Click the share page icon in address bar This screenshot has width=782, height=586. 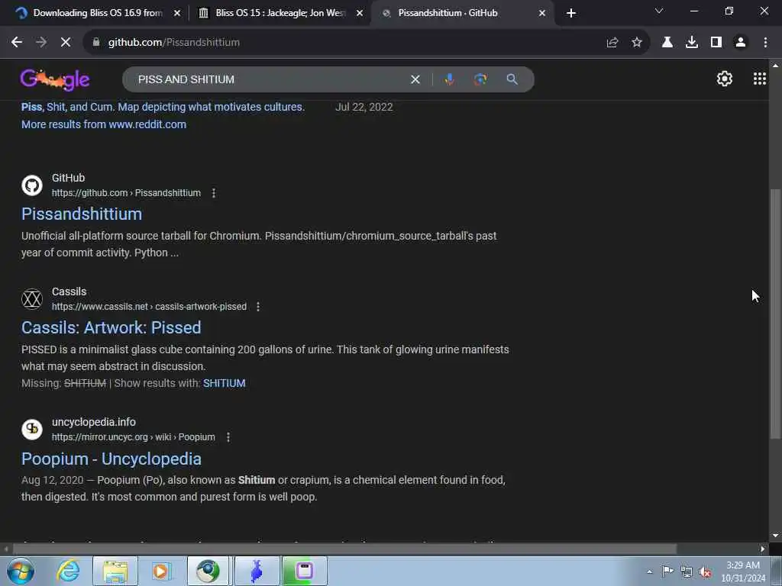click(x=612, y=43)
